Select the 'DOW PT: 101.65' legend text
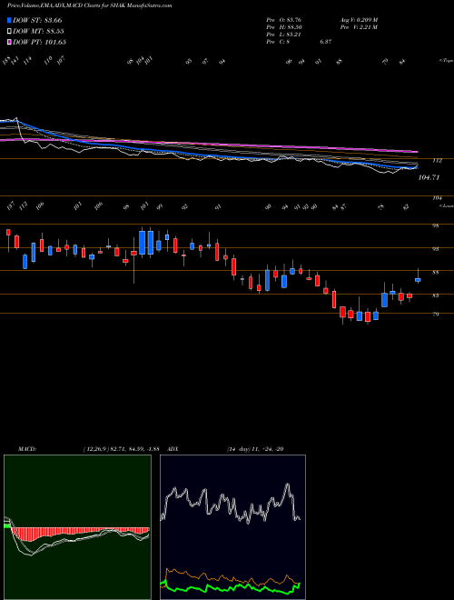The image size is (454, 600). coord(39,42)
